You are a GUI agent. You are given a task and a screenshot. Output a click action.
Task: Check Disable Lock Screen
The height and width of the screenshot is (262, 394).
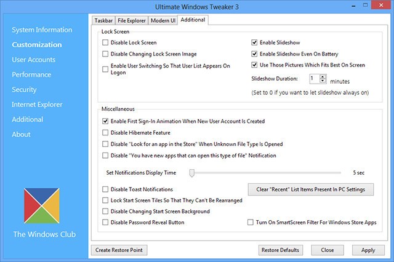pyautogui.click(x=105, y=42)
